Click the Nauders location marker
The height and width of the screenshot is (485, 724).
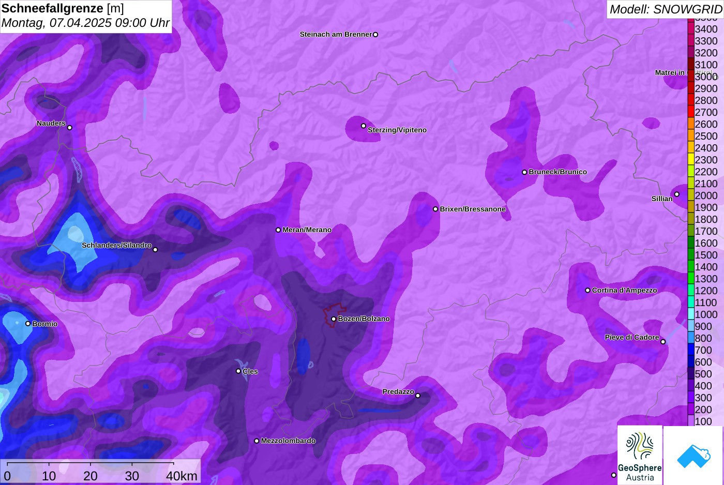click(x=70, y=128)
